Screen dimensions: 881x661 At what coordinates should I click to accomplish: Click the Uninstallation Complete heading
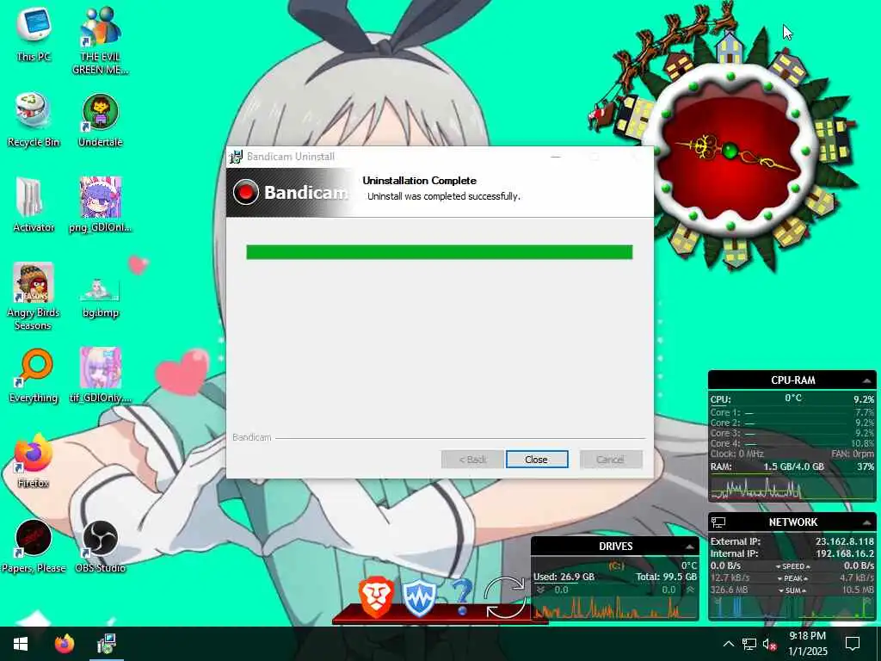tap(419, 181)
